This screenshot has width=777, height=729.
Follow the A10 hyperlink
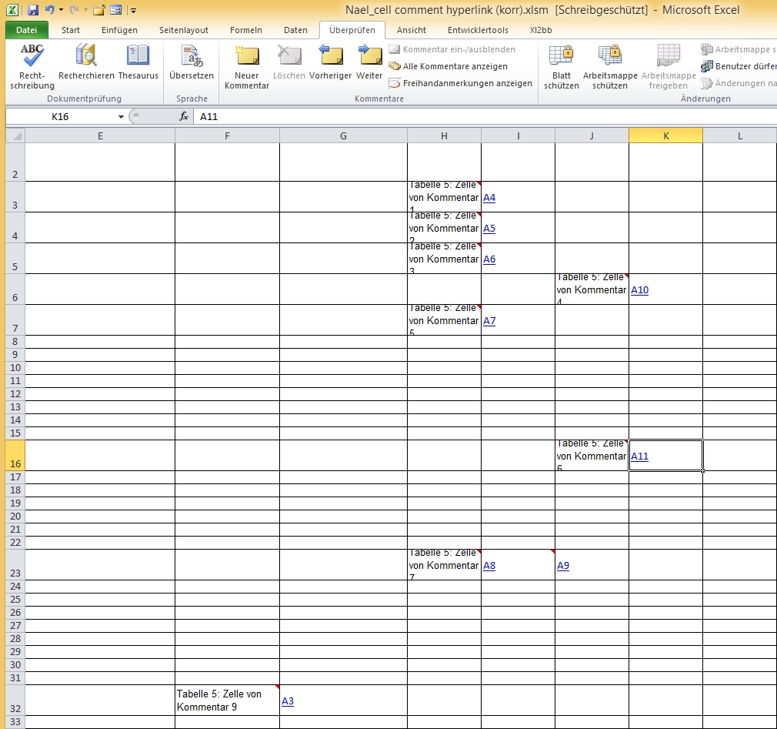640,290
